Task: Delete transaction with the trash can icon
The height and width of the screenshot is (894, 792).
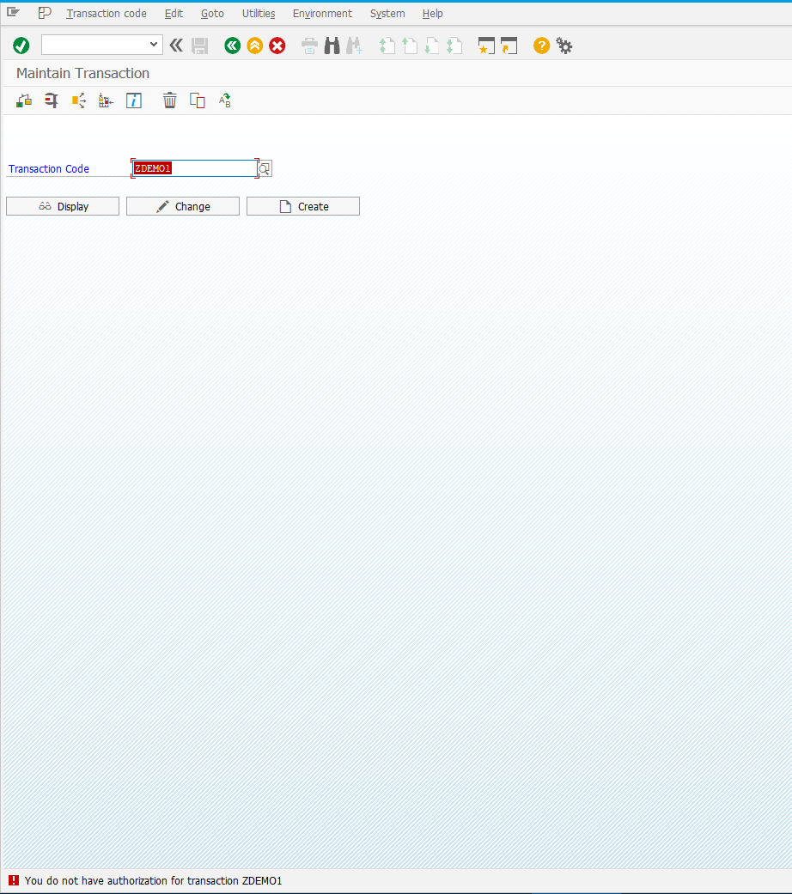Action: (x=170, y=101)
